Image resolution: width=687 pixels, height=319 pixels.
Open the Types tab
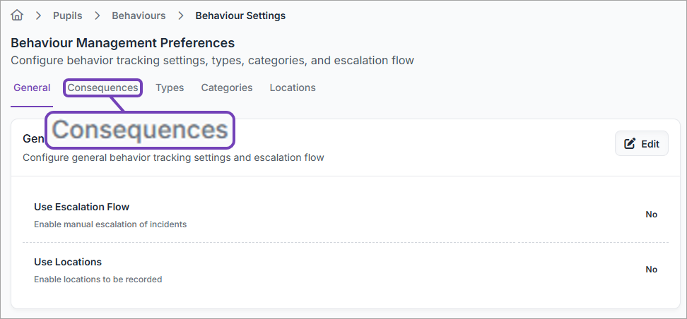[x=170, y=88]
